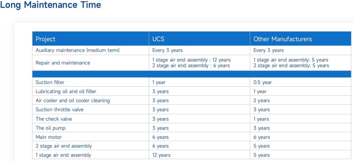Screen dimensions: 353x161
Task: Click '5 years' in the last table row
Action: 262,155
